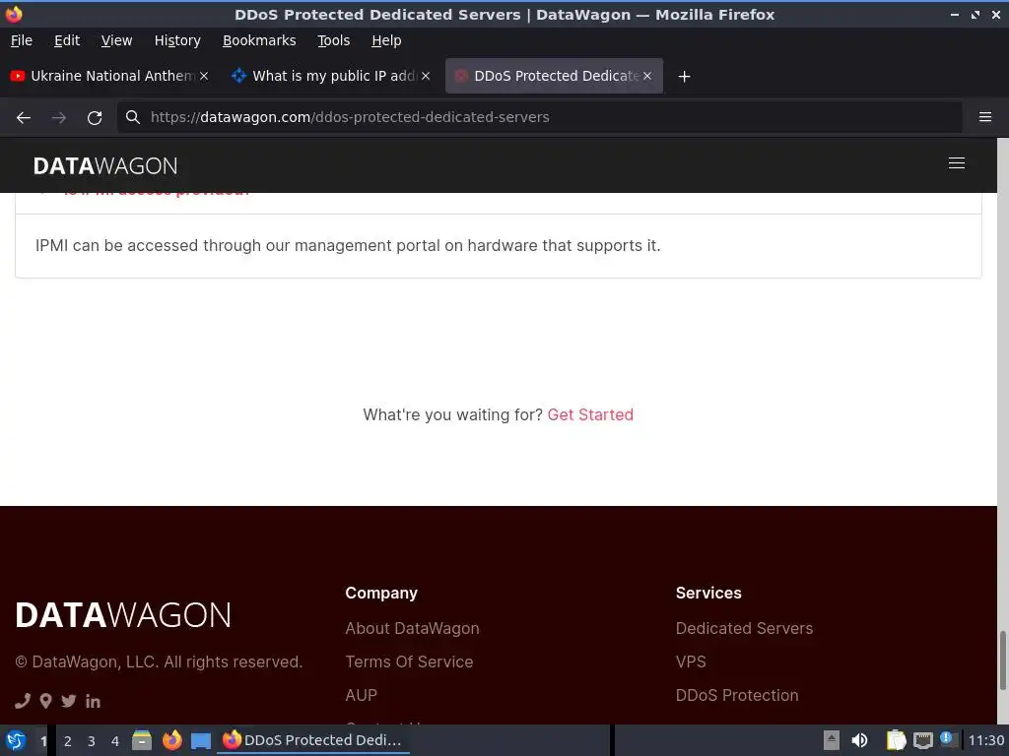Select DDoS Protected Dedi... taskbar window button
The height and width of the screenshot is (756, 1009).
313,740
